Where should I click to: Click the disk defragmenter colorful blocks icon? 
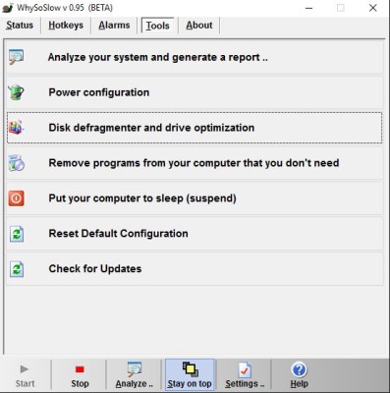click(x=17, y=128)
